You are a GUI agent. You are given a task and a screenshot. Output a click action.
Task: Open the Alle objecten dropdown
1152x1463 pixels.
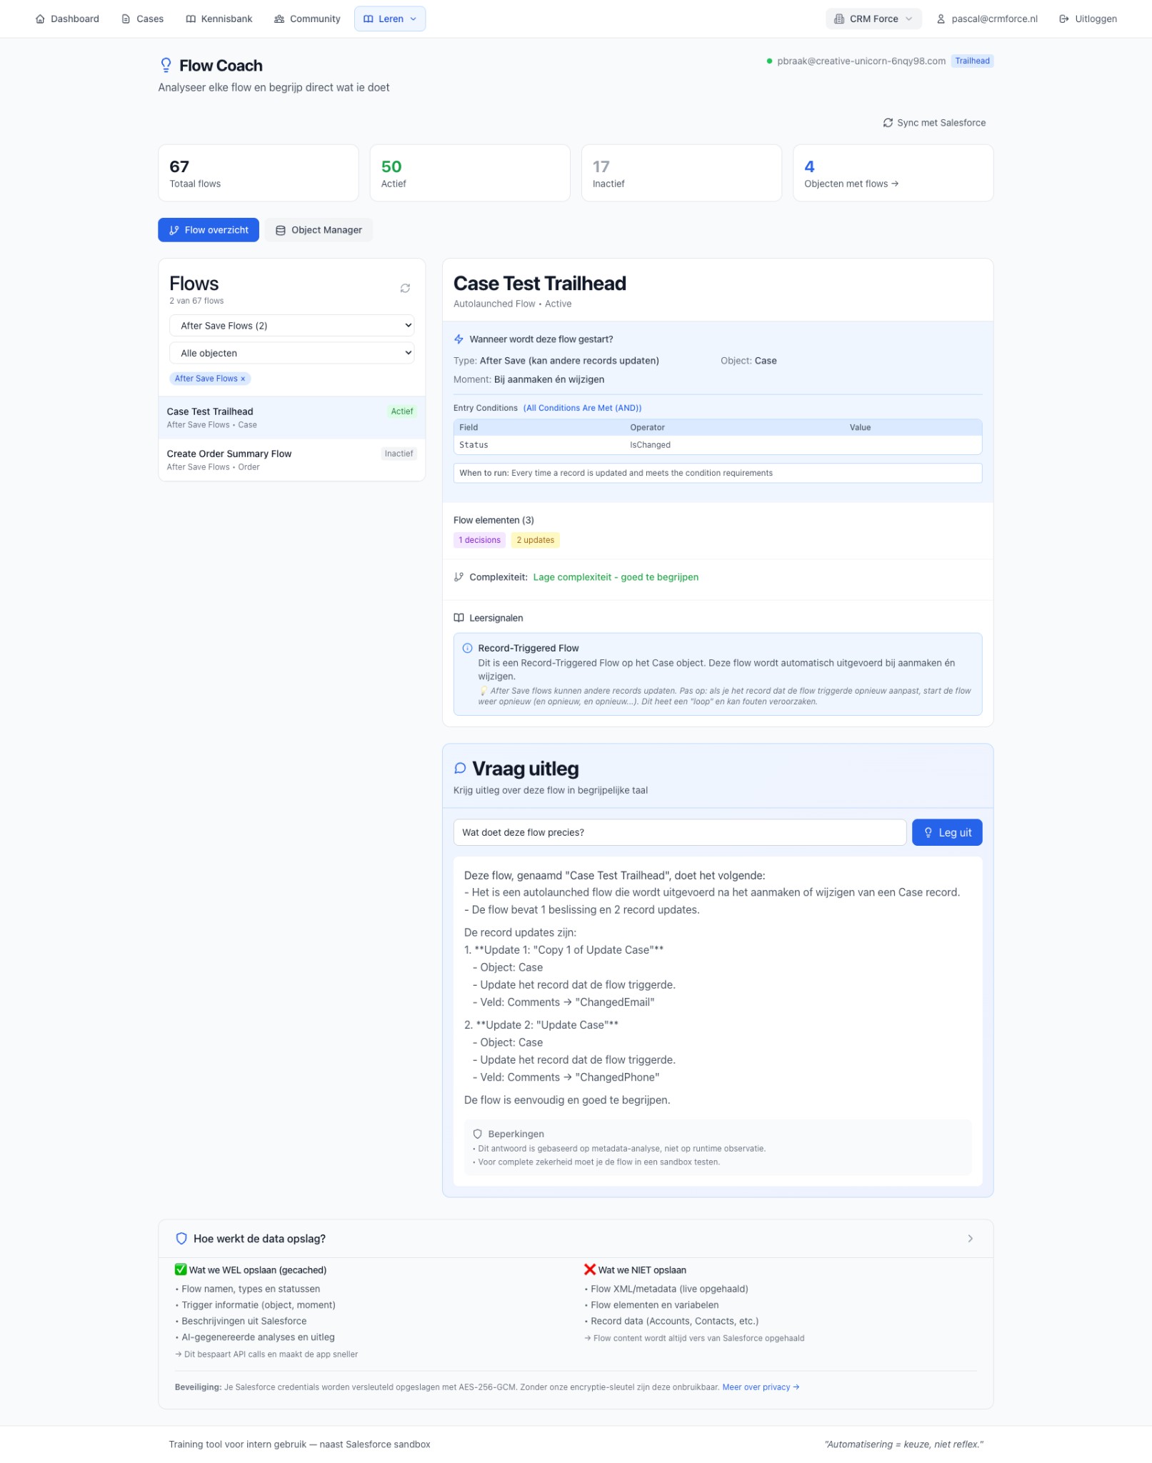(291, 352)
